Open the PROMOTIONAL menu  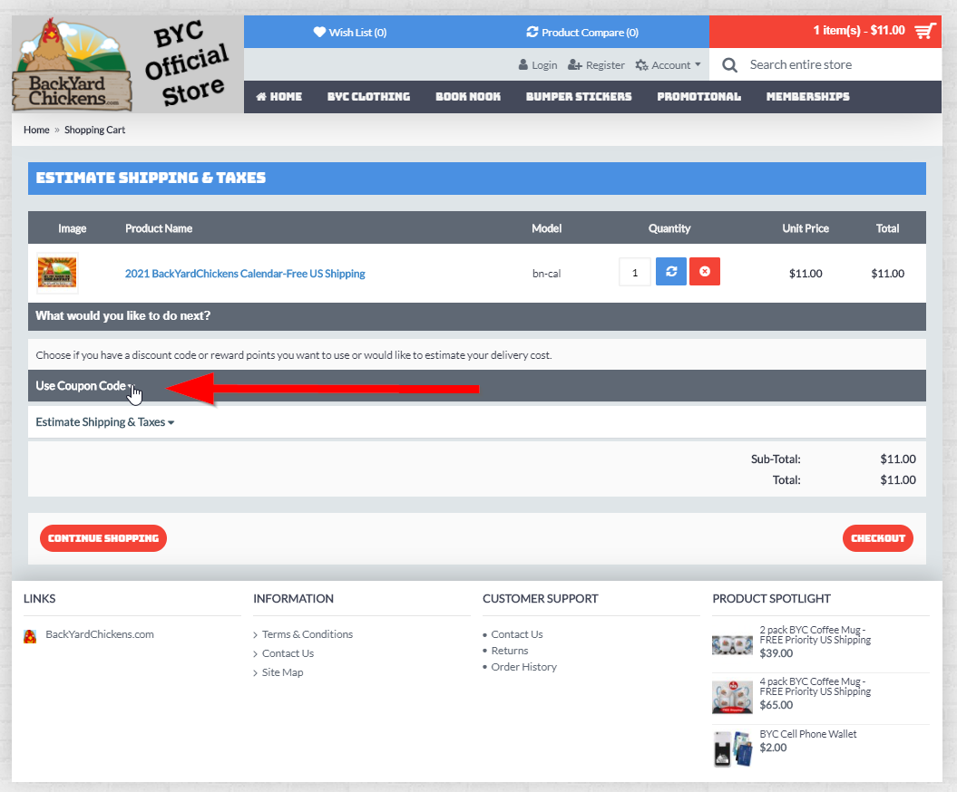(x=698, y=96)
